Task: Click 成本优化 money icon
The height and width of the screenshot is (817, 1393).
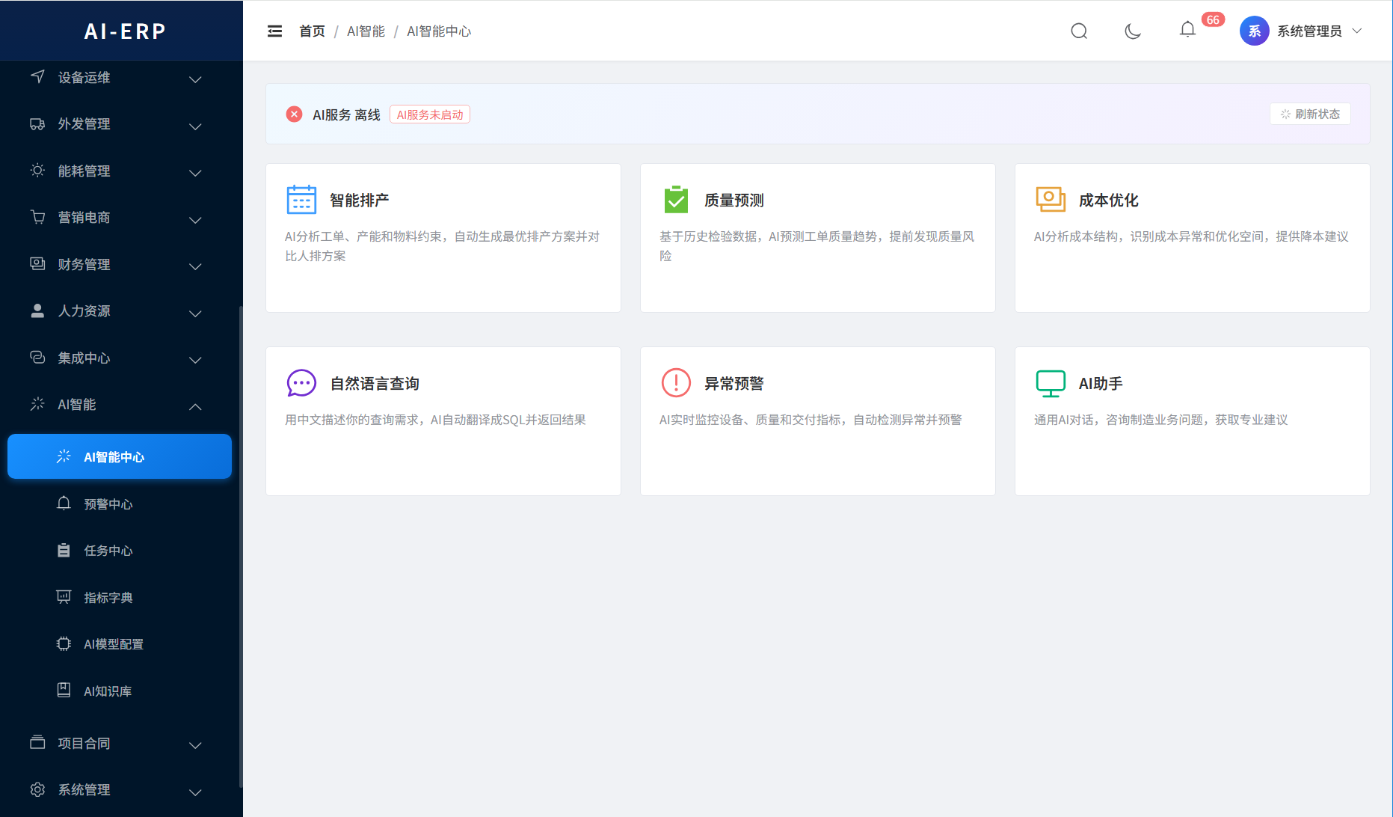Action: click(1051, 199)
